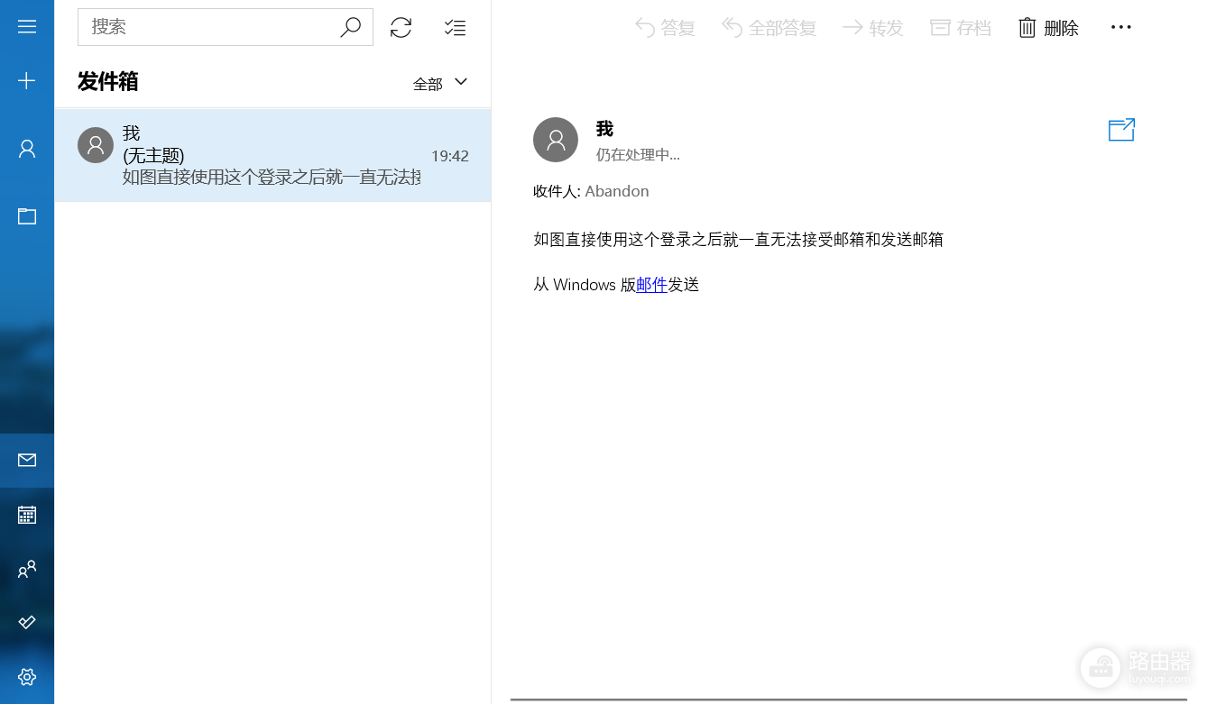This screenshot has height=704, width=1207.
Task: Open message in new window icon
Action: (x=1121, y=130)
